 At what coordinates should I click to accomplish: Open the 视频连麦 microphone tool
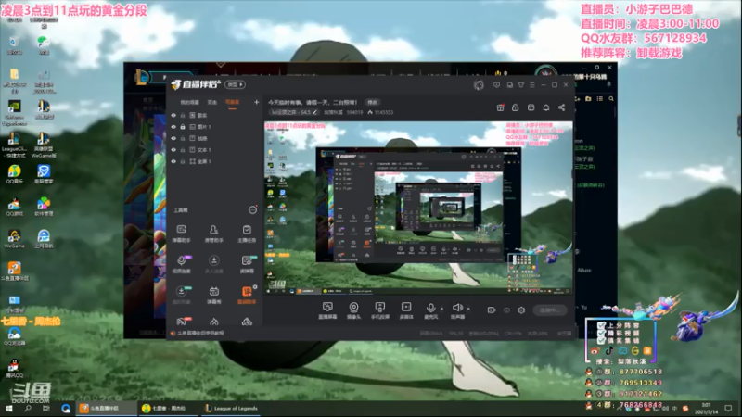click(181, 264)
